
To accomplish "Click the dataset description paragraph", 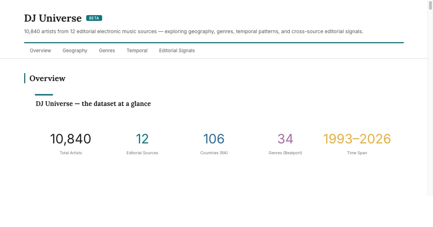I will click(193, 31).
